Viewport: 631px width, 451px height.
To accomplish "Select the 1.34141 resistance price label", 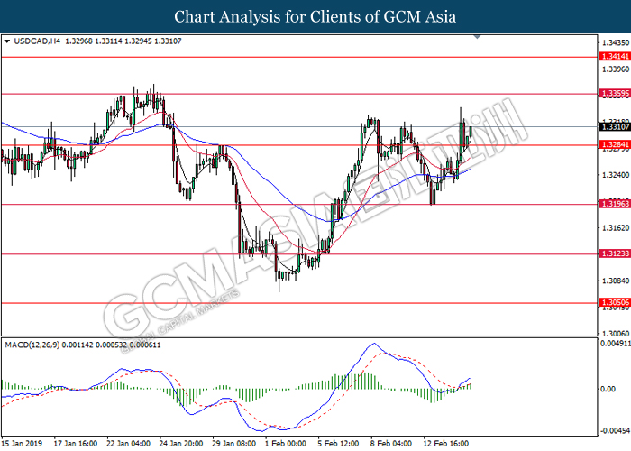I will click(615, 56).
